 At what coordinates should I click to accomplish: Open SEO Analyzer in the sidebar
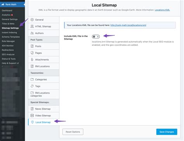pyautogui.click(x=8, y=54)
